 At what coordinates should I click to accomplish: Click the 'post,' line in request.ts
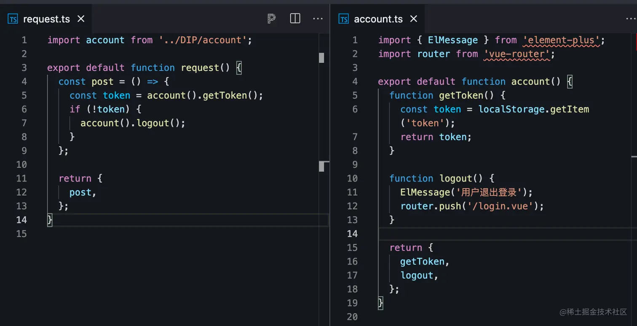[83, 192]
